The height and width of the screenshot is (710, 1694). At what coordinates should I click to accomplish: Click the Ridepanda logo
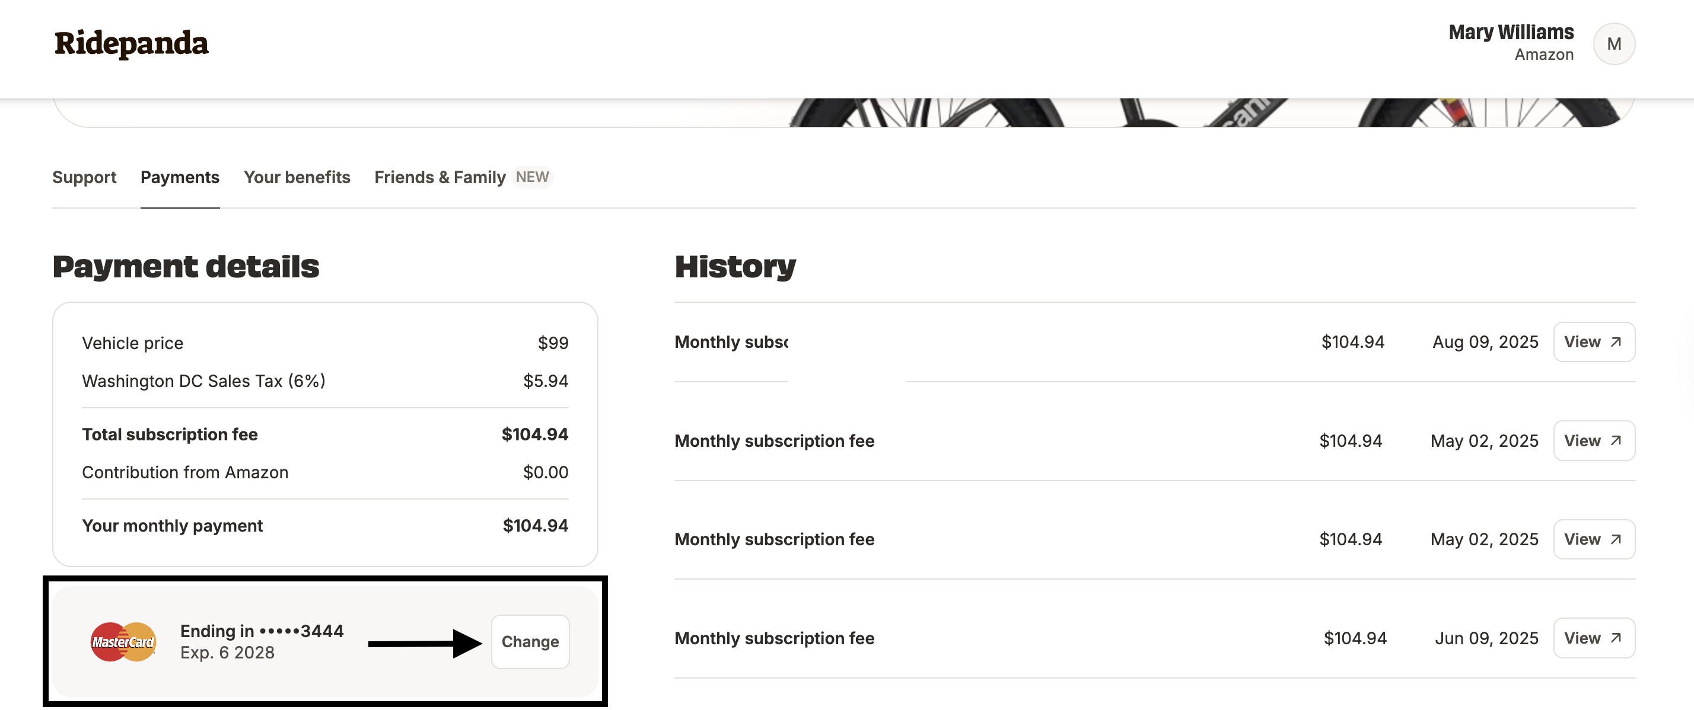pos(131,43)
